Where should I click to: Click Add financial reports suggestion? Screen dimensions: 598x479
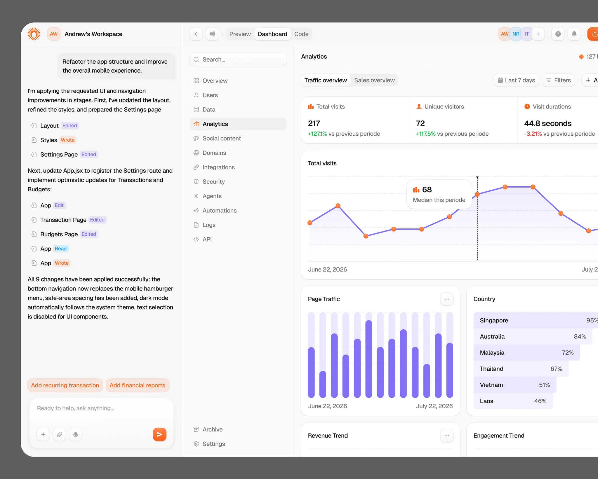[138, 385]
